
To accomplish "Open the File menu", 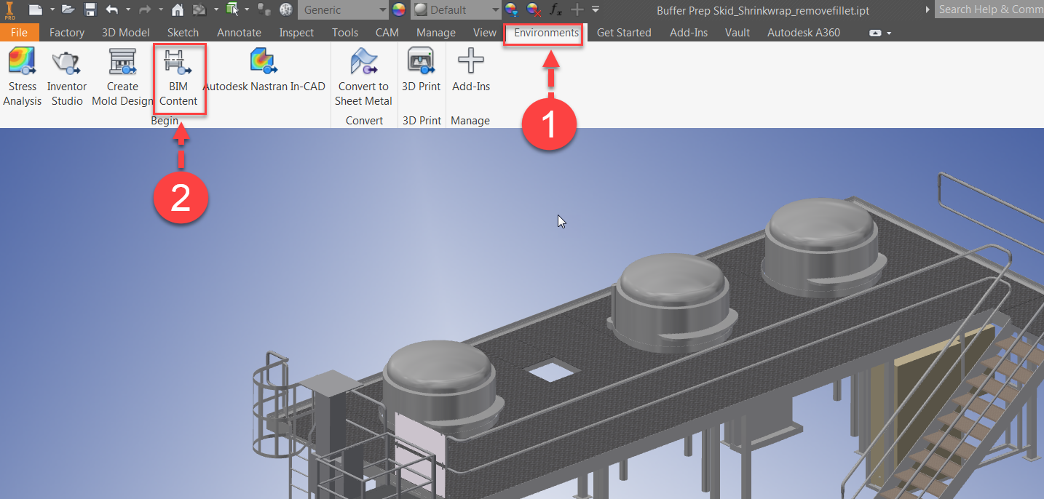I will (19, 33).
